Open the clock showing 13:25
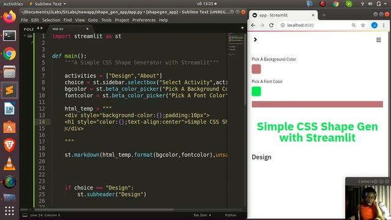 coord(206,4)
